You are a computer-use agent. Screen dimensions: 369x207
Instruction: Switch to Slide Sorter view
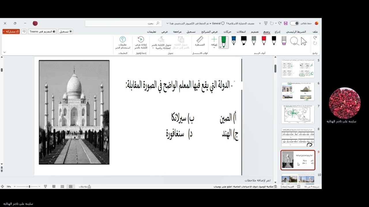click(62, 187)
